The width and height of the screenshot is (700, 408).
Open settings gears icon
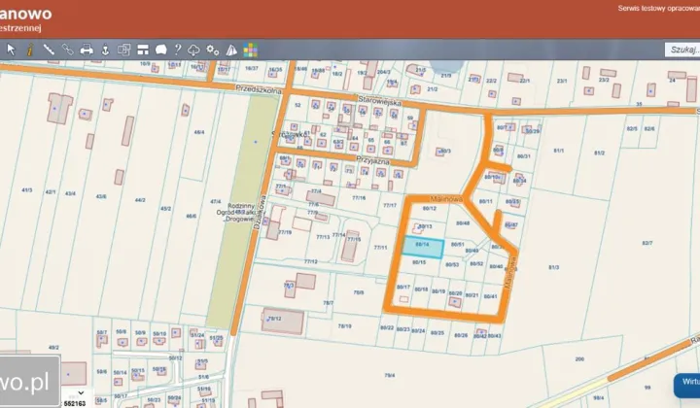click(x=213, y=50)
